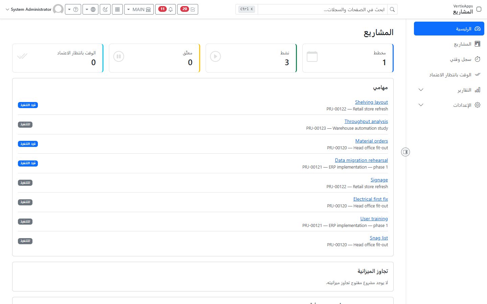Click 'PRJ-00123 — Warehouse automation study' text
Image resolution: width=487 pixels, height=304 pixels.
coord(347,128)
